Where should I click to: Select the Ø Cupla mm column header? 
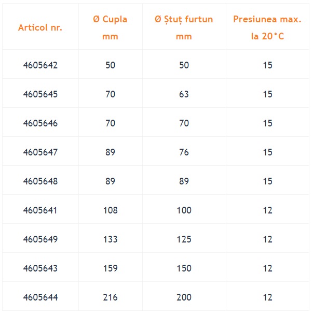[110, 28]
